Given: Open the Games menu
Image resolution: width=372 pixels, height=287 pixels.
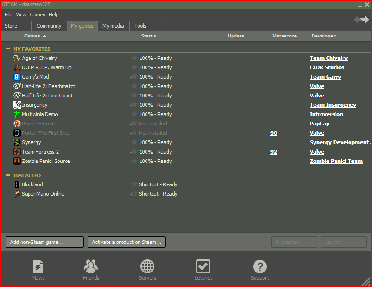Looking at the screenshot, I should coord(37,15).
